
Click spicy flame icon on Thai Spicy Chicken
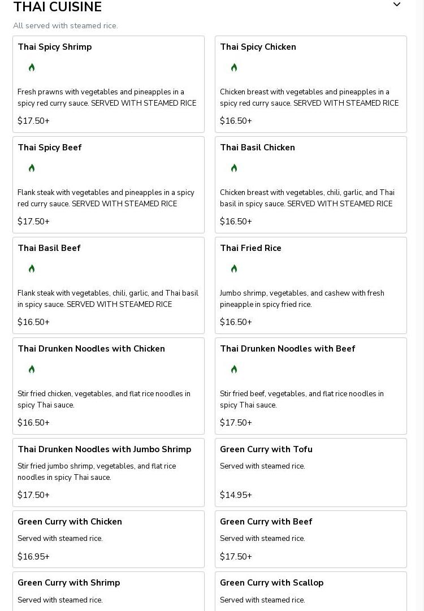234,67
